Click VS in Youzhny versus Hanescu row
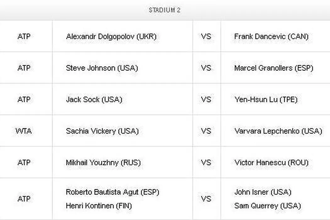 tap(206, 162)
